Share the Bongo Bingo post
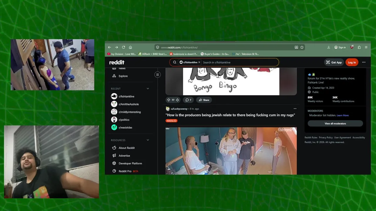This screenshot has width=376, height=211. point(204,100)
